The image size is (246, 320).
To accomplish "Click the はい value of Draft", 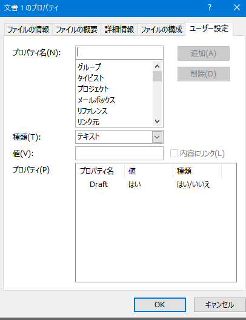I will pos(135,185).
